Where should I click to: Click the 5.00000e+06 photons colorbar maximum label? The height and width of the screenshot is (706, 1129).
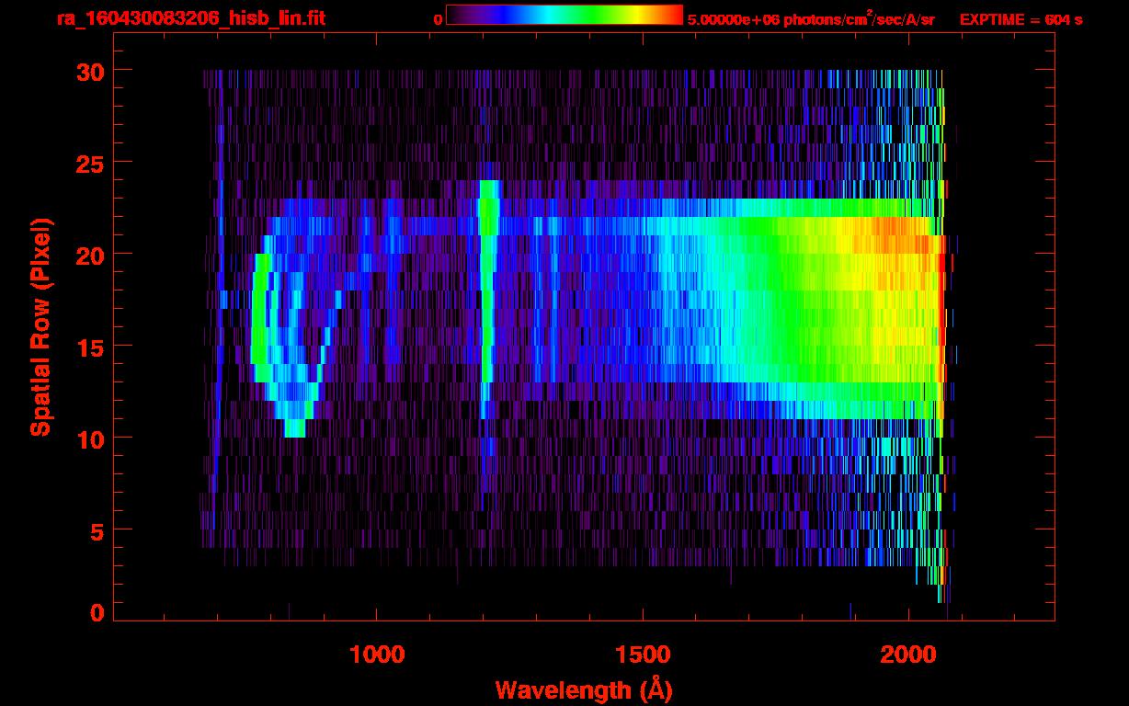pyautogui.click(x=810, y=19)
